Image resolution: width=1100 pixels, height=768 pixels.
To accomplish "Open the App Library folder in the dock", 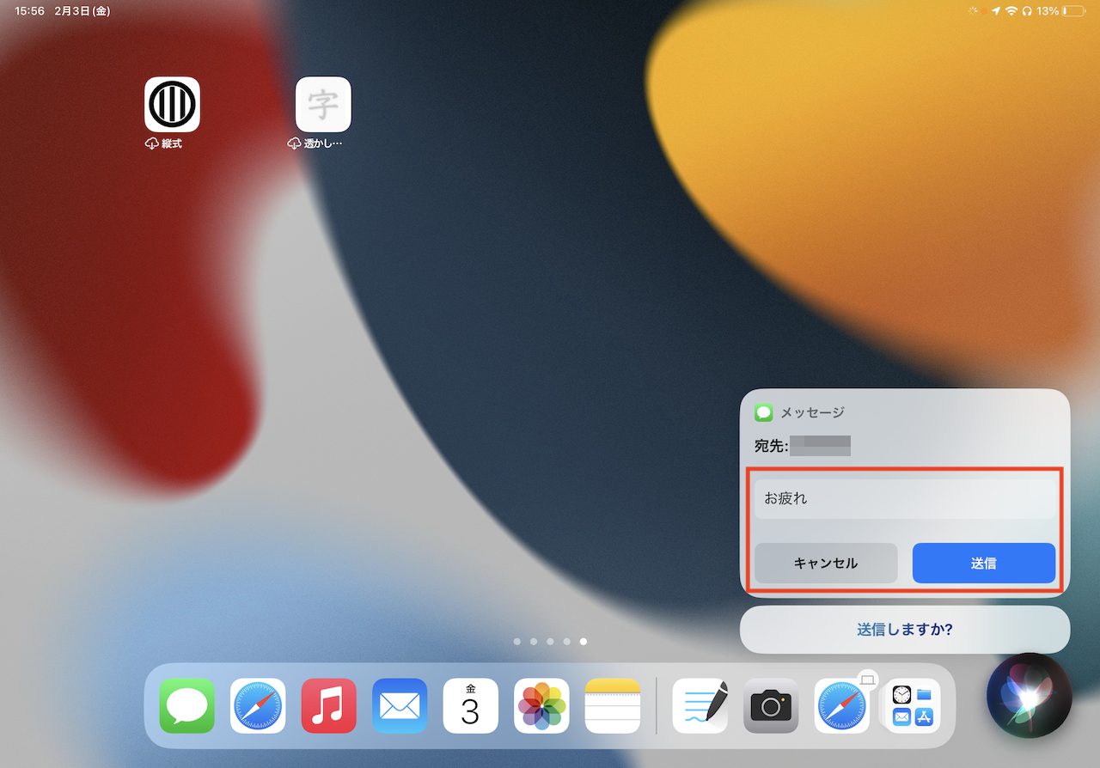I will pyautogui.click(x=913, y=705).
